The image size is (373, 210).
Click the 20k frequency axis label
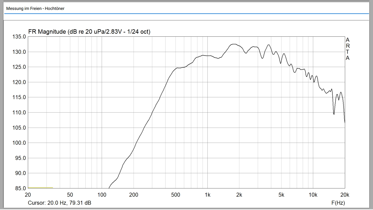click(x=345, y=195)
